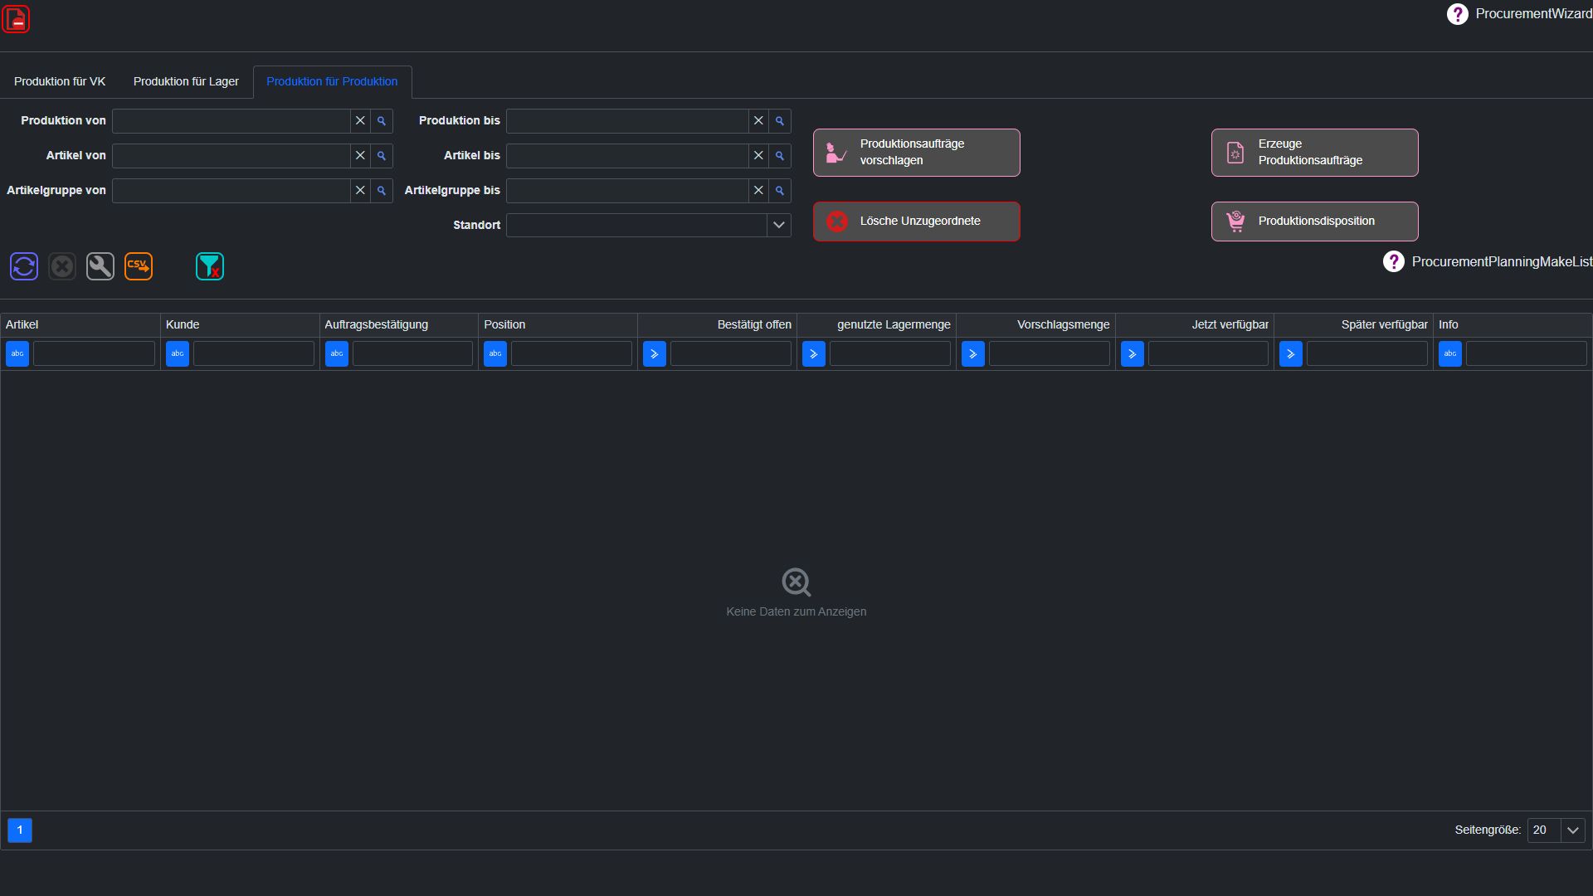The height and width of the screenshot is (896, 1593).
Task: Open the ProcurementPlanningMakeList help question mark
Action: pyautogui.click(x=1394, y=262)
